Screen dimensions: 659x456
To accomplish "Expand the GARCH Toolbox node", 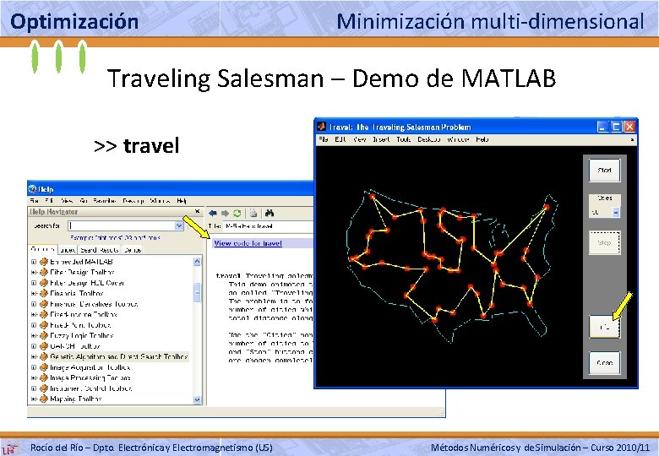I will (x=34, y=346).
